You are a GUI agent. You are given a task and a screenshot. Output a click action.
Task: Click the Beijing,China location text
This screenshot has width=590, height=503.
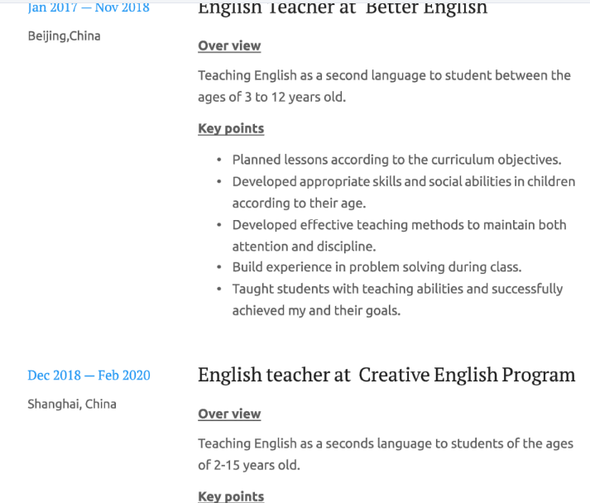pyautogui.click(x=64, y=36)
